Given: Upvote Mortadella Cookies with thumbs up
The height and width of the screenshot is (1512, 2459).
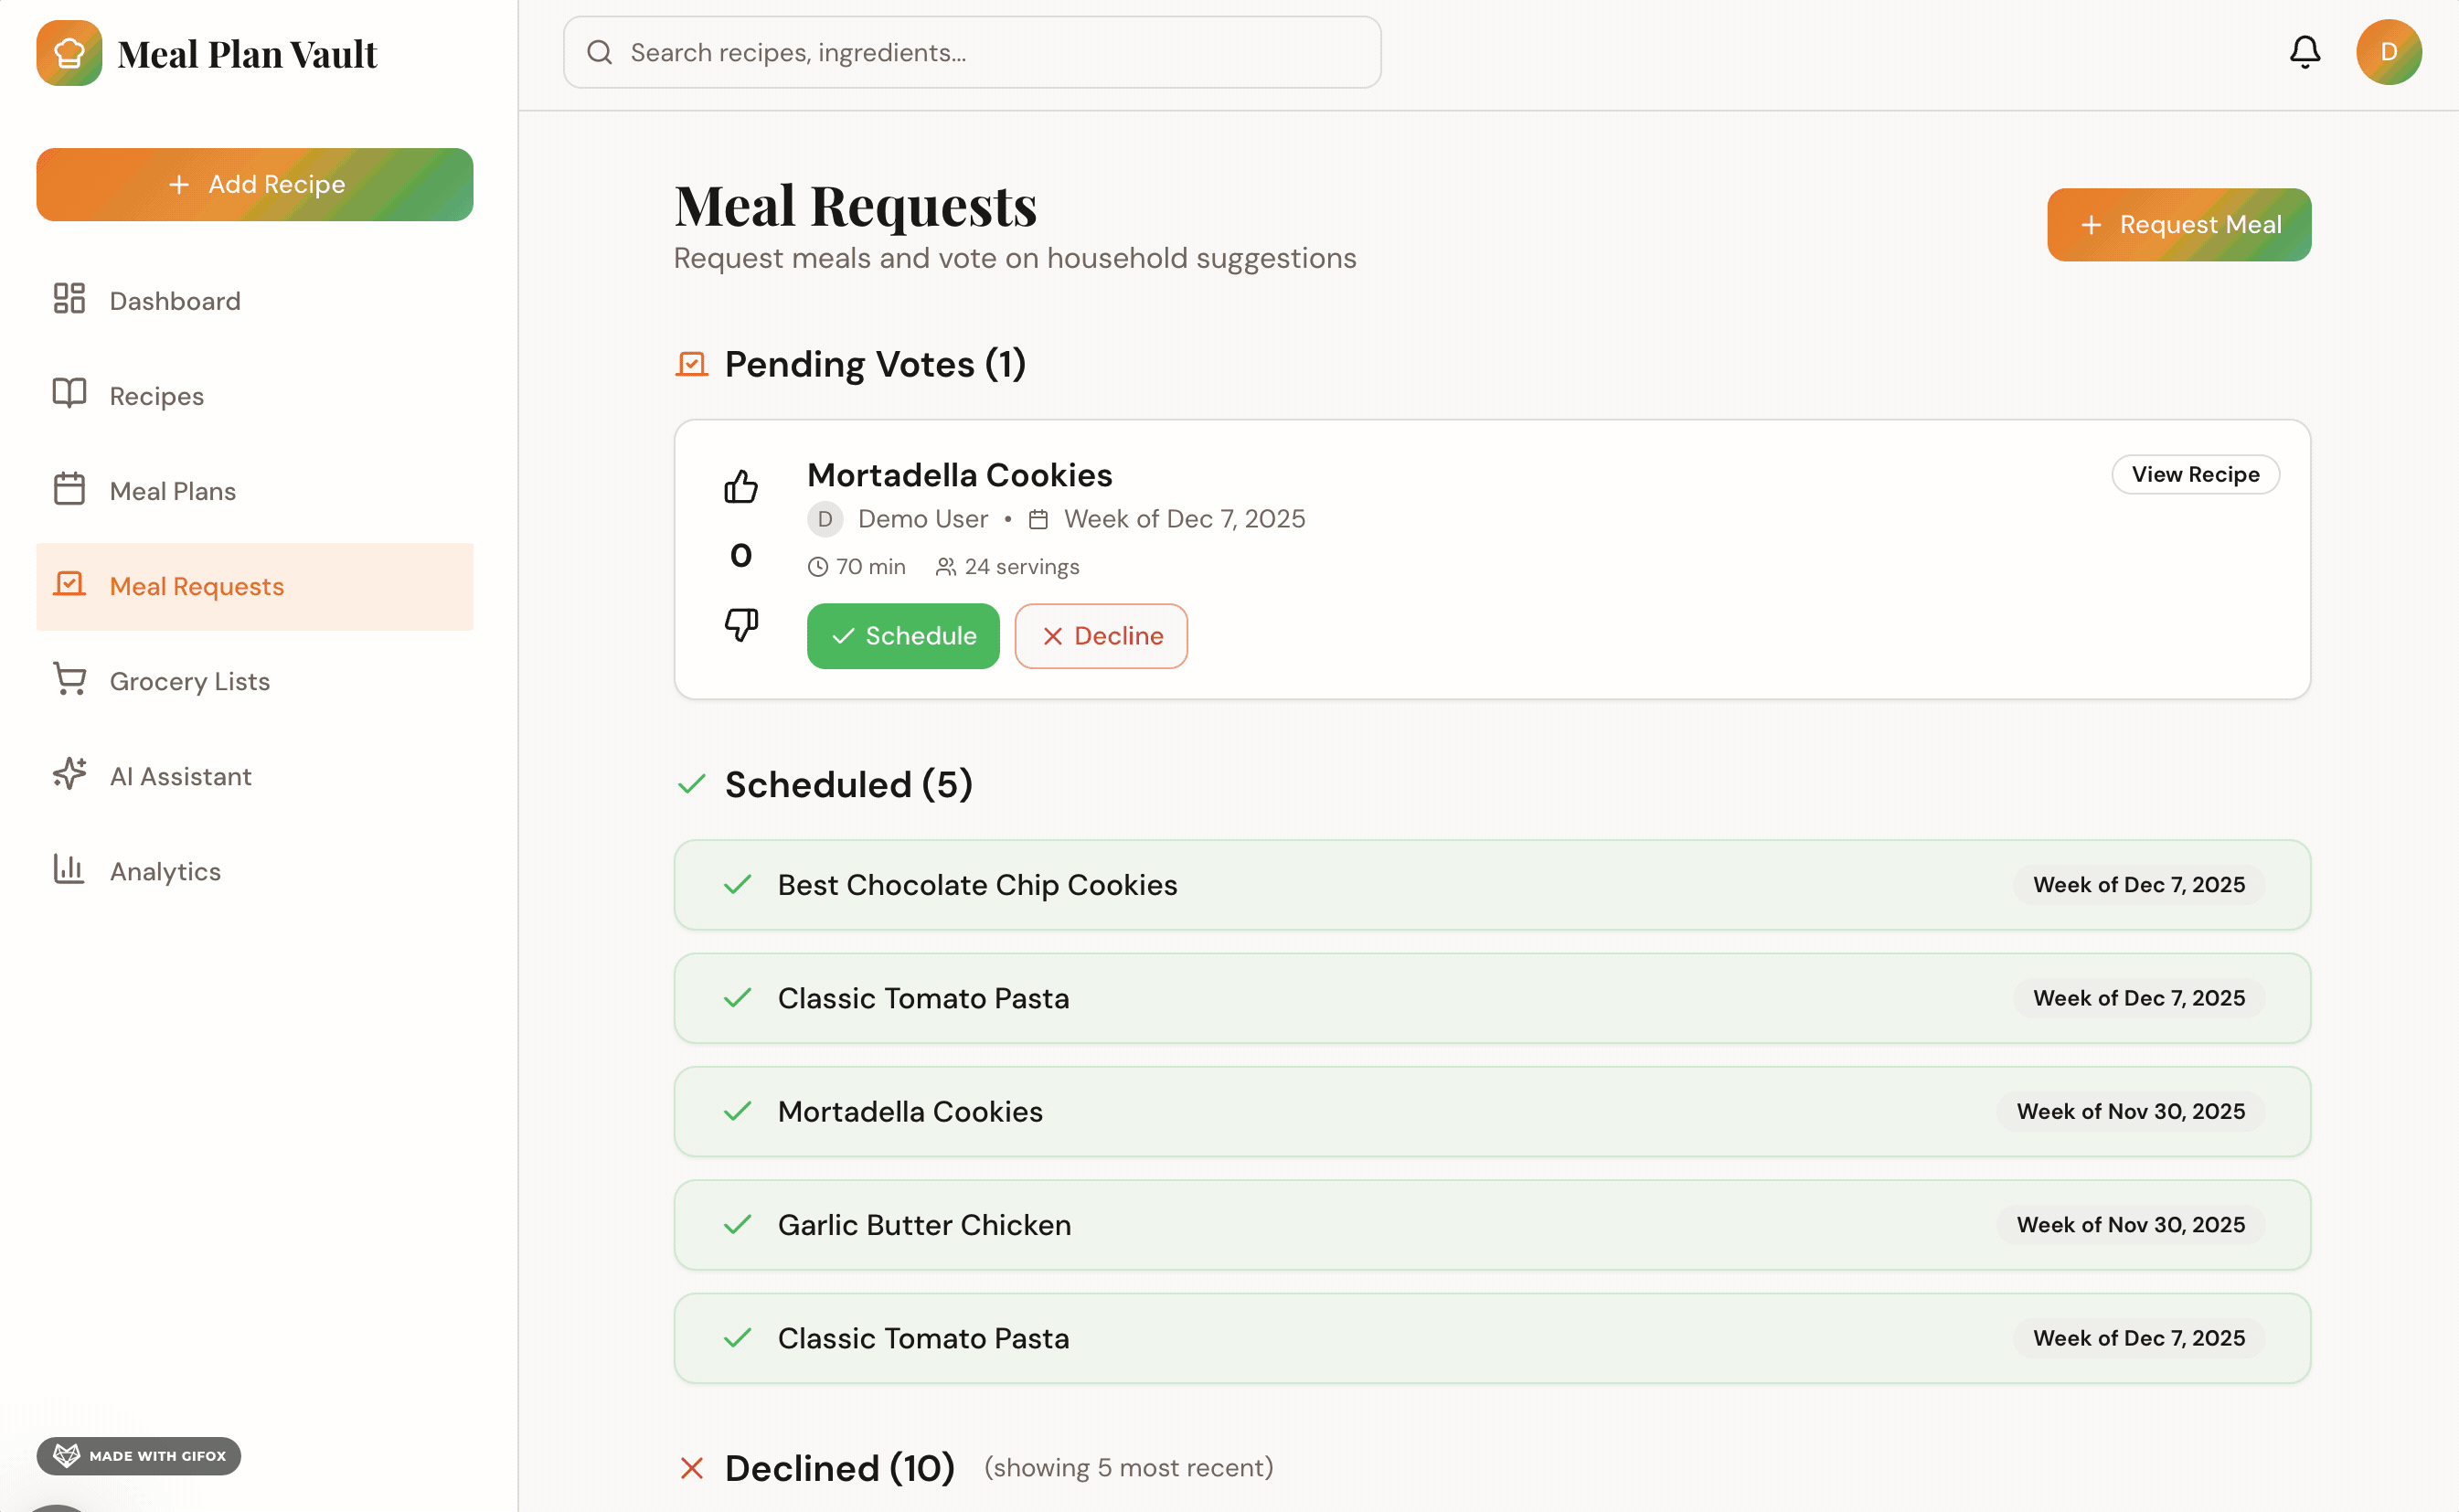Looking at the screenshot, I should click(740, 487).
